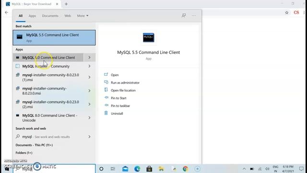
Task: Click Folders (1+) heading
Action: [24, 153]
